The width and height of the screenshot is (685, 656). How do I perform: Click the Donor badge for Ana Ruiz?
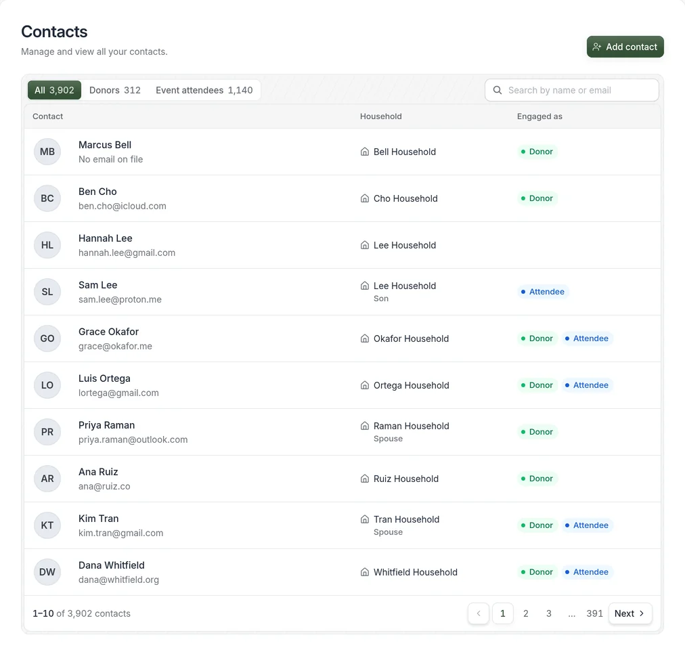point(537,479)
